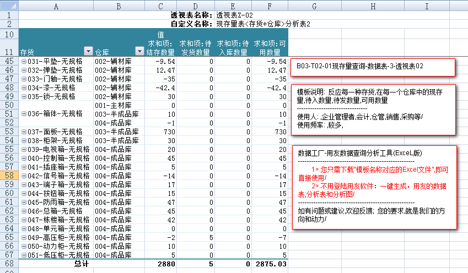Click the 总计 grand total label cell
The height and width of the screenshot is (273, 468).
tap(82, 264)
